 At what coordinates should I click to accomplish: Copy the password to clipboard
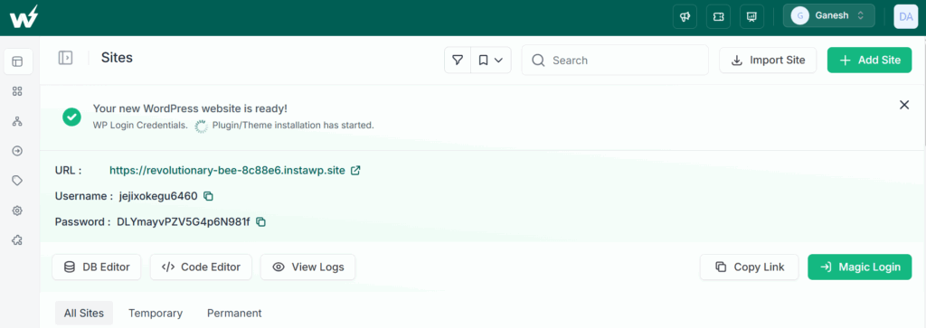pos(261,221)
